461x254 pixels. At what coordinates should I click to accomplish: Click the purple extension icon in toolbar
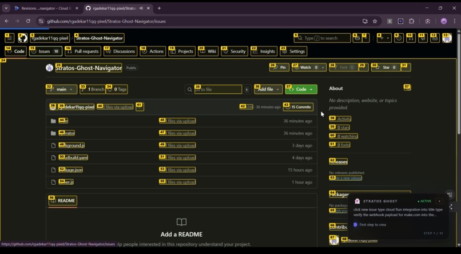[400, 21]
